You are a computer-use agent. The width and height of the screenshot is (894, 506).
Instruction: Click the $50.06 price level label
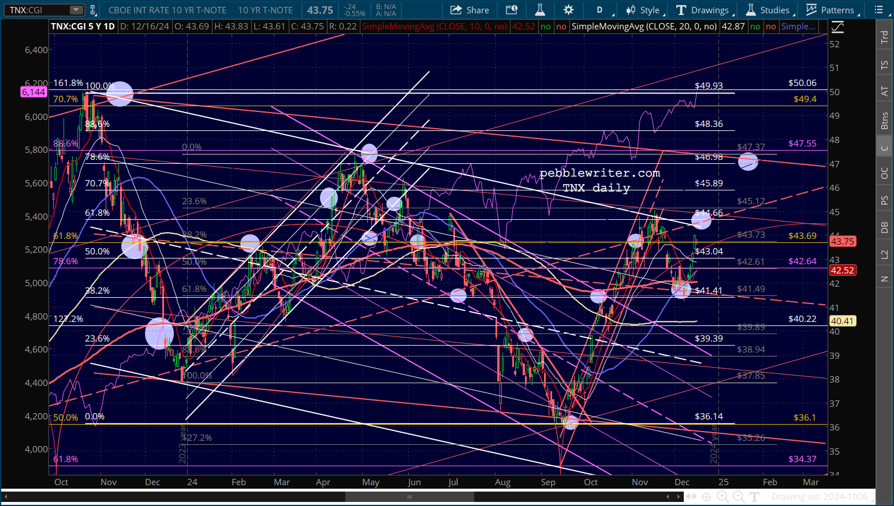pyautogui.click(x=803, y=83)
